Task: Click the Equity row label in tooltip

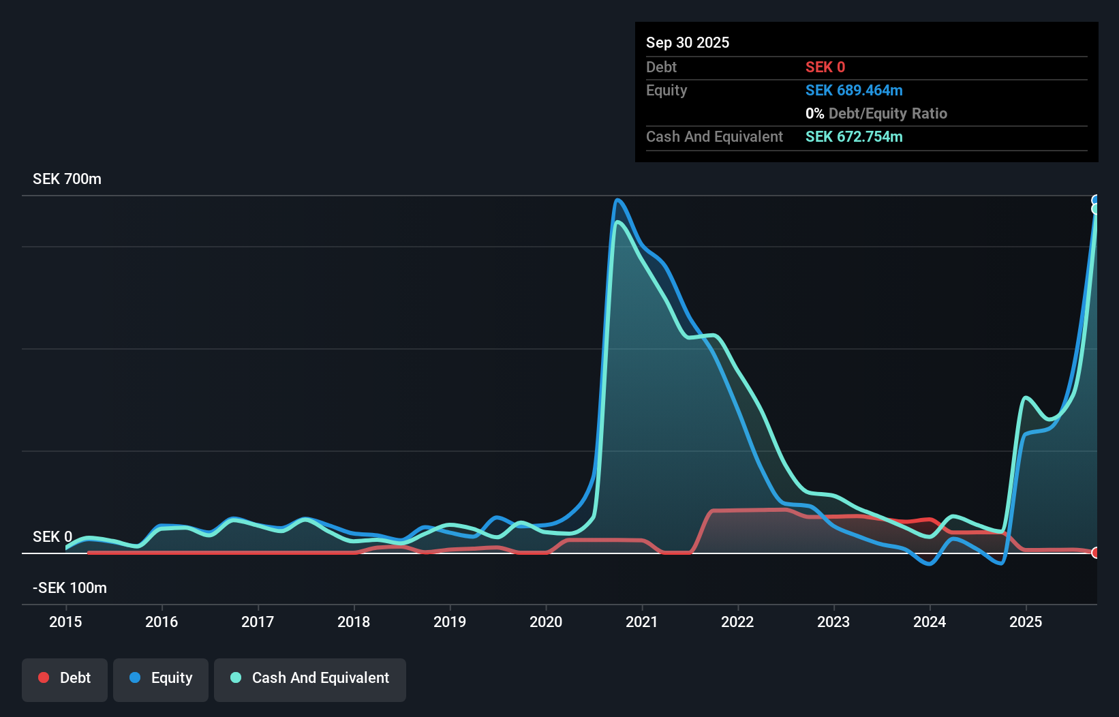Action: 666,90
